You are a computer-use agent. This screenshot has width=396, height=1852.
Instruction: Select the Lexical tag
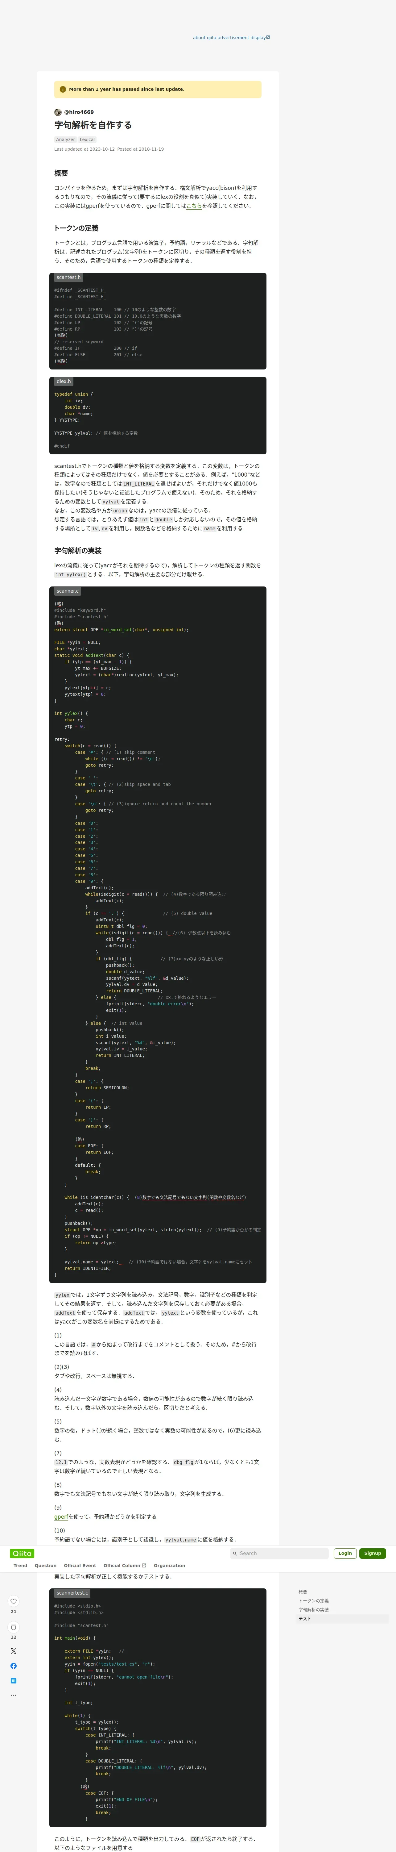(x=87, y=140)
